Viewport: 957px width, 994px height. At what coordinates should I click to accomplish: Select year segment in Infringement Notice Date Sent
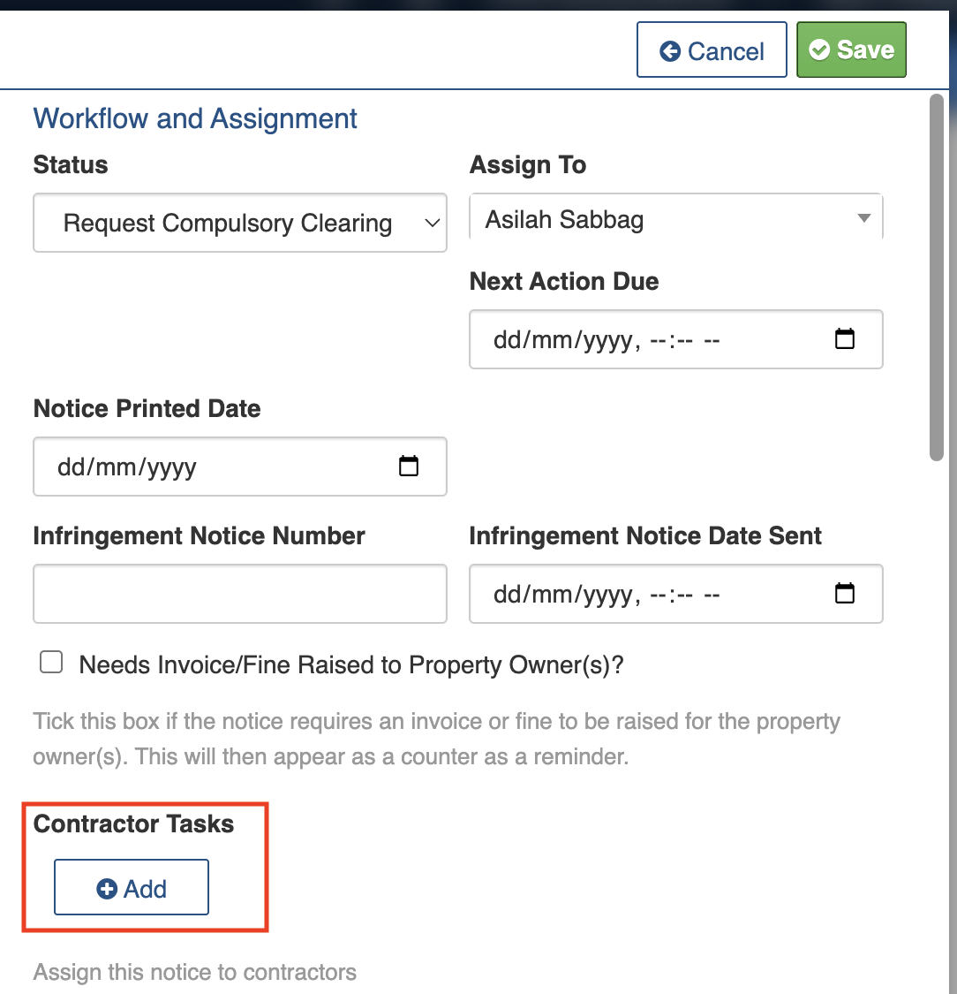point(605,595)
